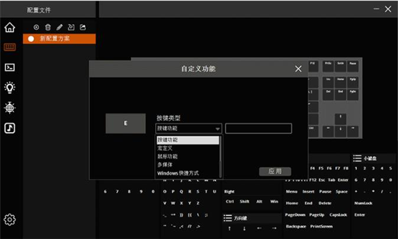Click the 新配置方案 profile name
The image size is (398, 239).
coord(54,39)
